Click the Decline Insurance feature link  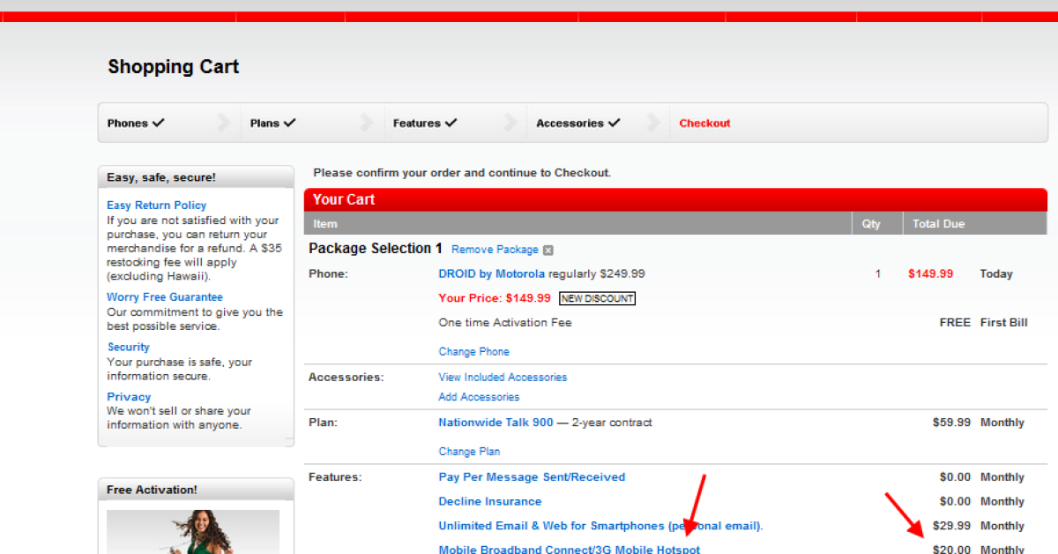[489, 502]
